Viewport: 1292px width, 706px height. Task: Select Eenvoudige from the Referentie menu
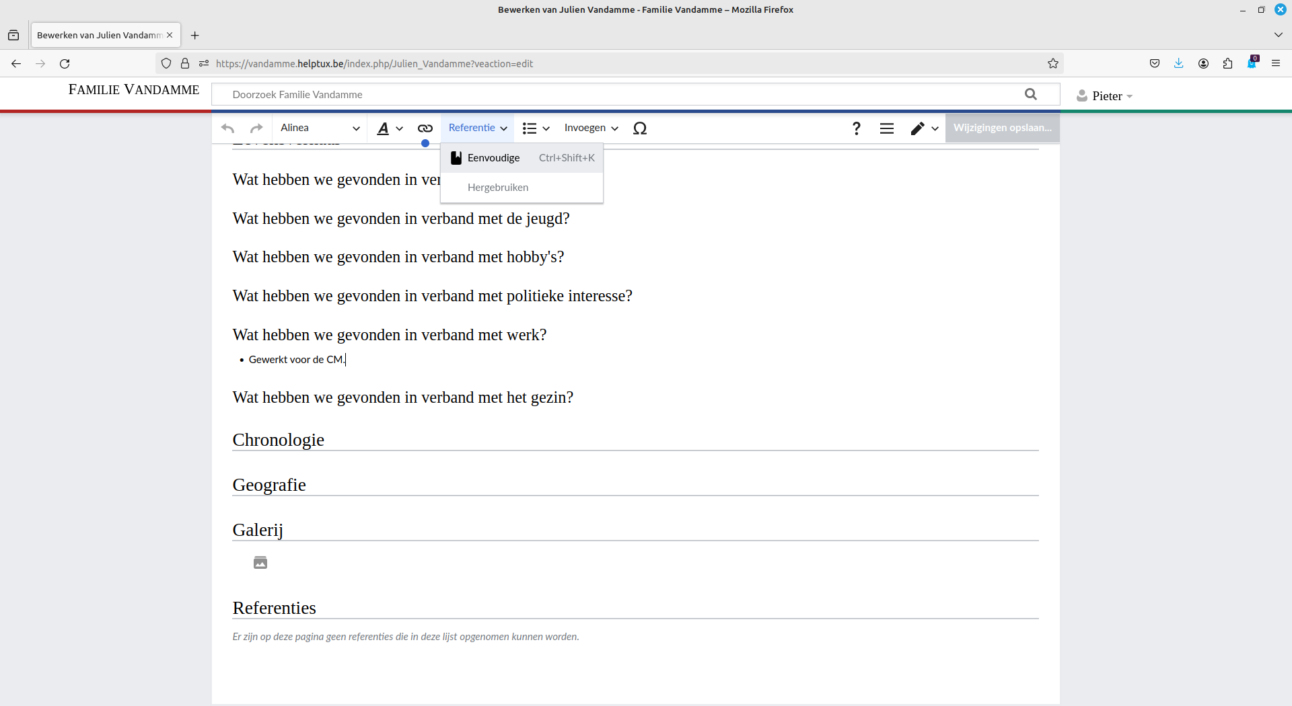[x=493, y=157]
